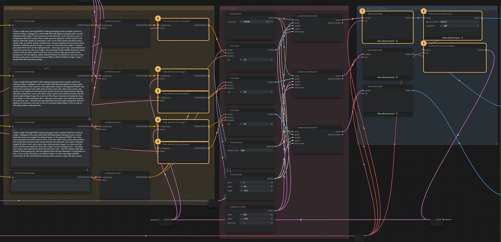Collapse the middle SamplerCustomAdvanced node
This screenshot has height=242, width=501.
coord(295,71)
